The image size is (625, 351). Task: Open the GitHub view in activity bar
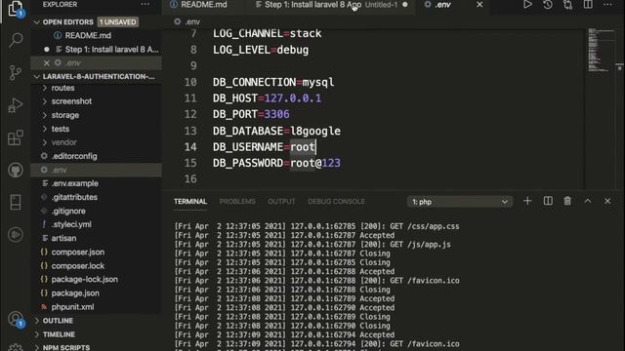16,171
